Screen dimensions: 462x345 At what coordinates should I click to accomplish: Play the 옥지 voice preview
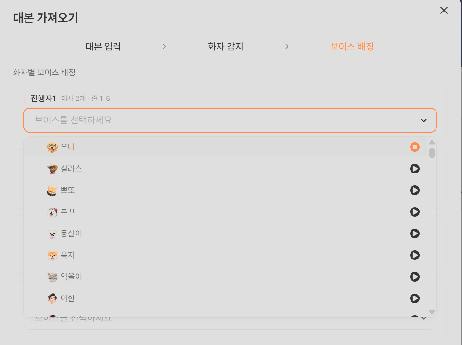click(414, 255)
